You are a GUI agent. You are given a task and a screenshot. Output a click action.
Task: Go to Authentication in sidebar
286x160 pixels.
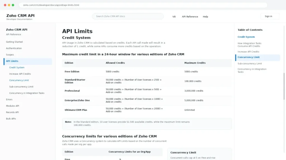point(14,48)
